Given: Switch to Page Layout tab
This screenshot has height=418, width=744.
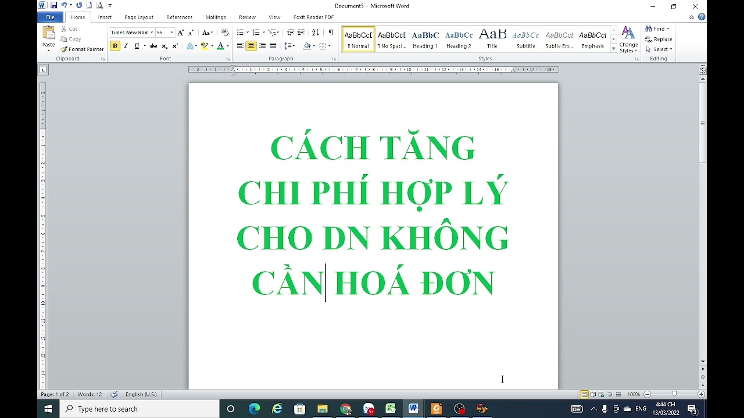Looking at the screenshot, I should click(139, 17).
